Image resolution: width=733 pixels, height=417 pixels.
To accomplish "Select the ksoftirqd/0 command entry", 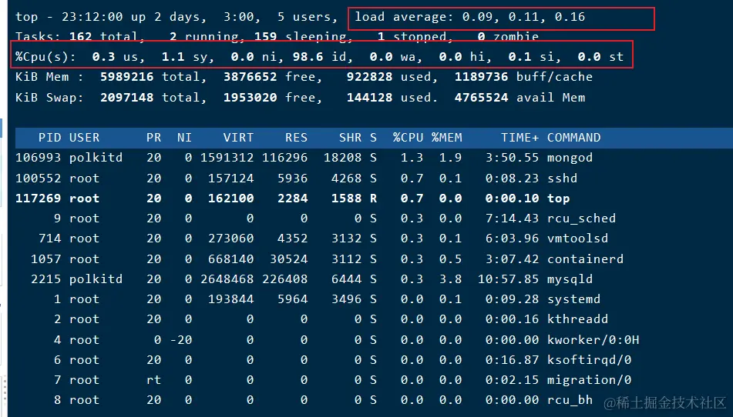I will 589,359.
